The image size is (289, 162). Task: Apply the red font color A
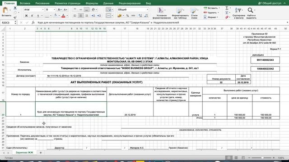click(63, 16)
